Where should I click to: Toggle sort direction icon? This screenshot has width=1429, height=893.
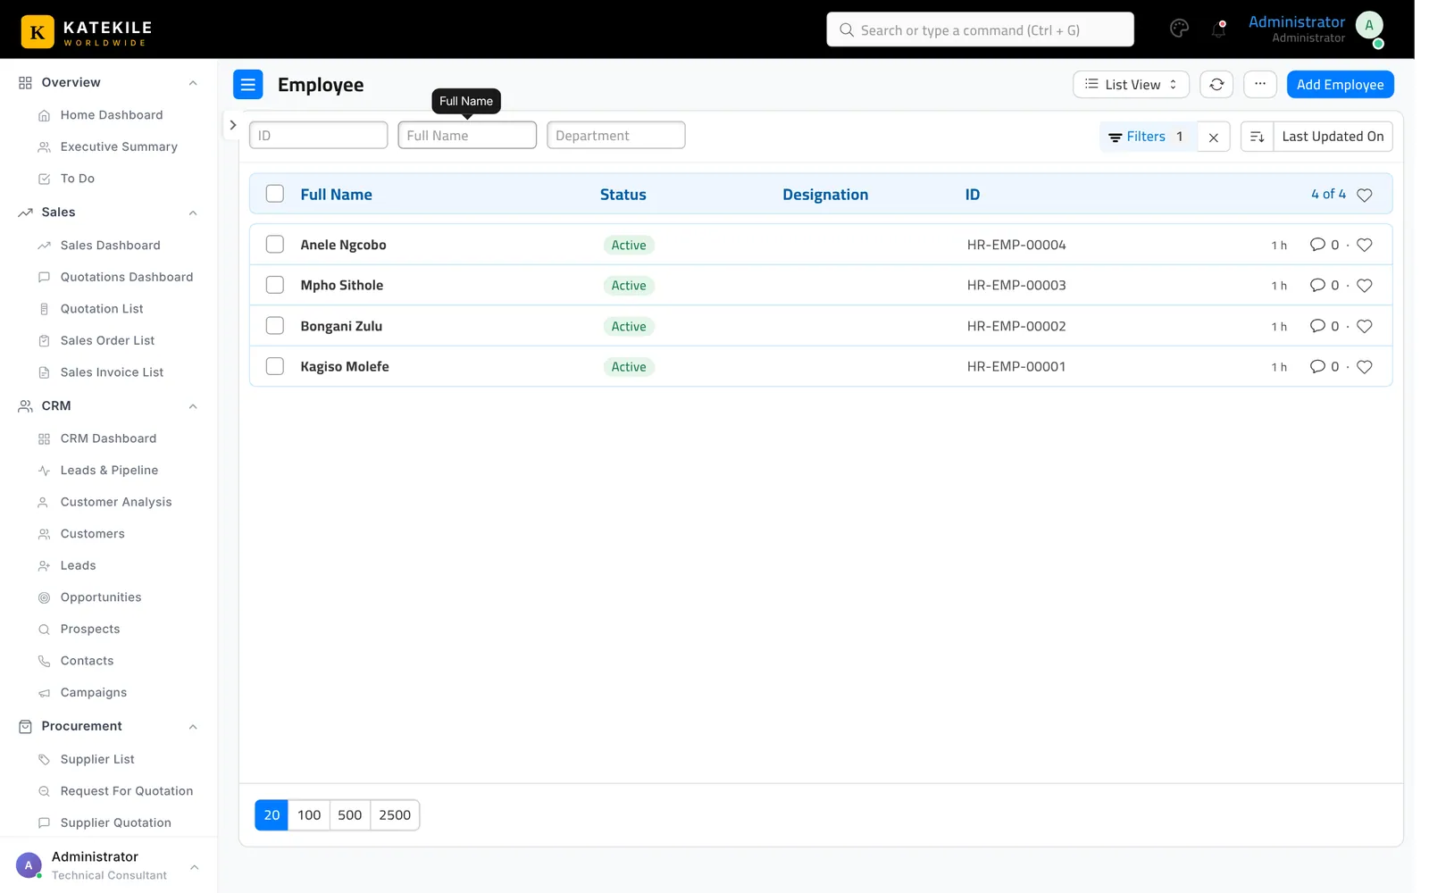point(1257,137)
